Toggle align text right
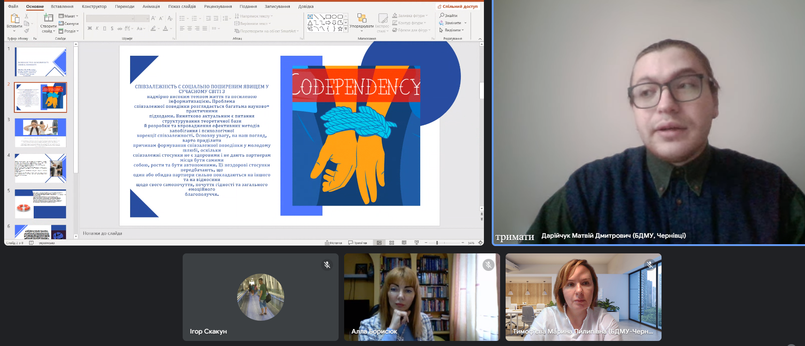The height and width of the screenshot is (346, 805). coord(197,29)
